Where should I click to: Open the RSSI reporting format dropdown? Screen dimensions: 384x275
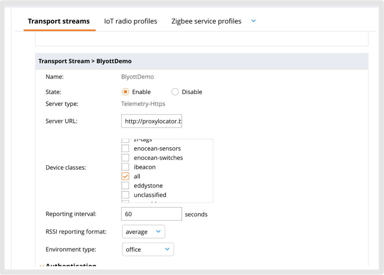click(143, 232)
